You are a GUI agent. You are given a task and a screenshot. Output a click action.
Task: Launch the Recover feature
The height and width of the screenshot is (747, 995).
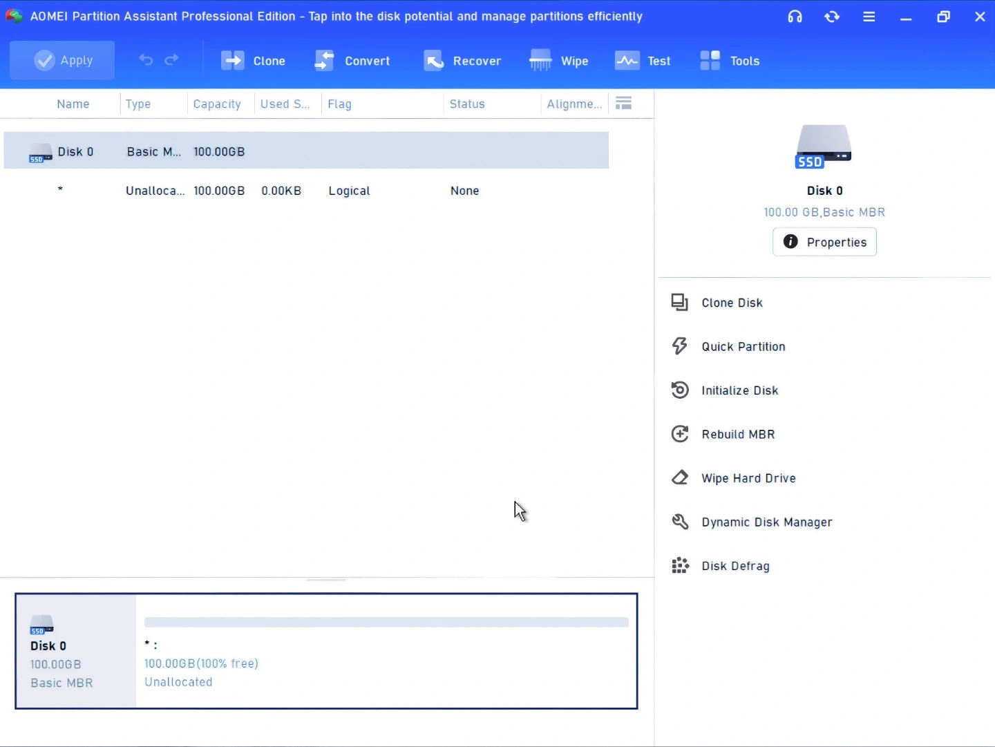(462, 61)
